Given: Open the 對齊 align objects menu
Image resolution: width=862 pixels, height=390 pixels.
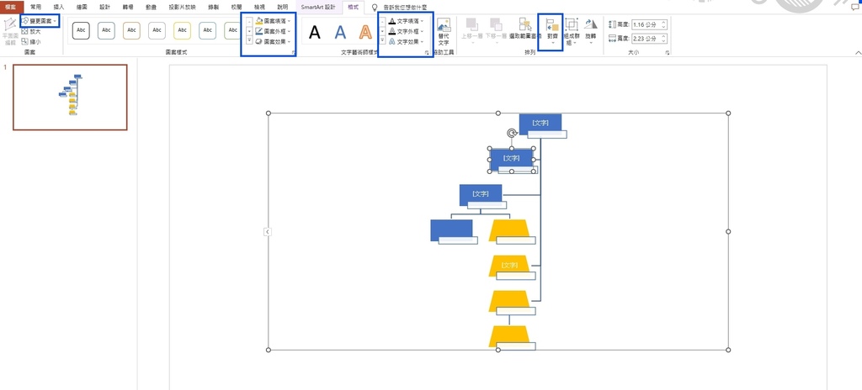Looking at the screenshot, I should click(551, 31).
